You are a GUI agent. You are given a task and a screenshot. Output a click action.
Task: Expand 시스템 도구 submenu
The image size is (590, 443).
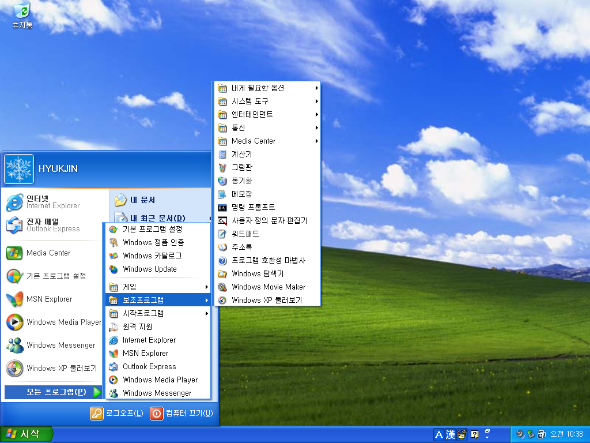[267, 102]
